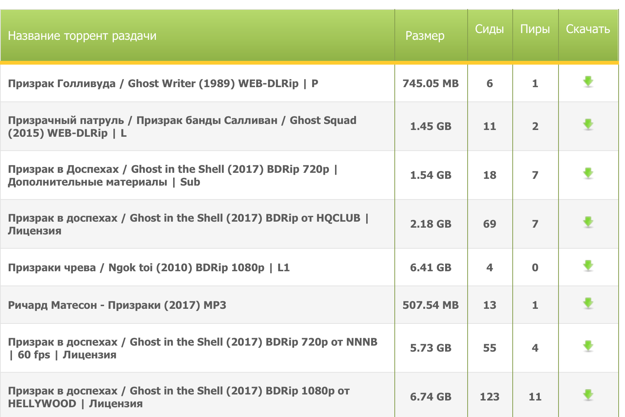Download Ghost in the Shell NNNB 60fps torrent

coord(588,346)
